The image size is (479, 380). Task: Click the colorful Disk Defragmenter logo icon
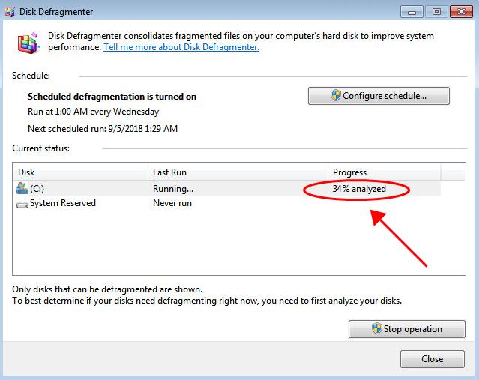(x=28, y=43)
